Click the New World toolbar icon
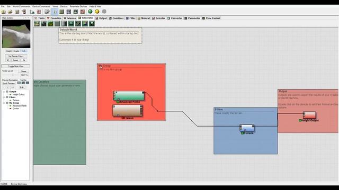This screenshot has width=339, height=190. (x=3, y=12)
